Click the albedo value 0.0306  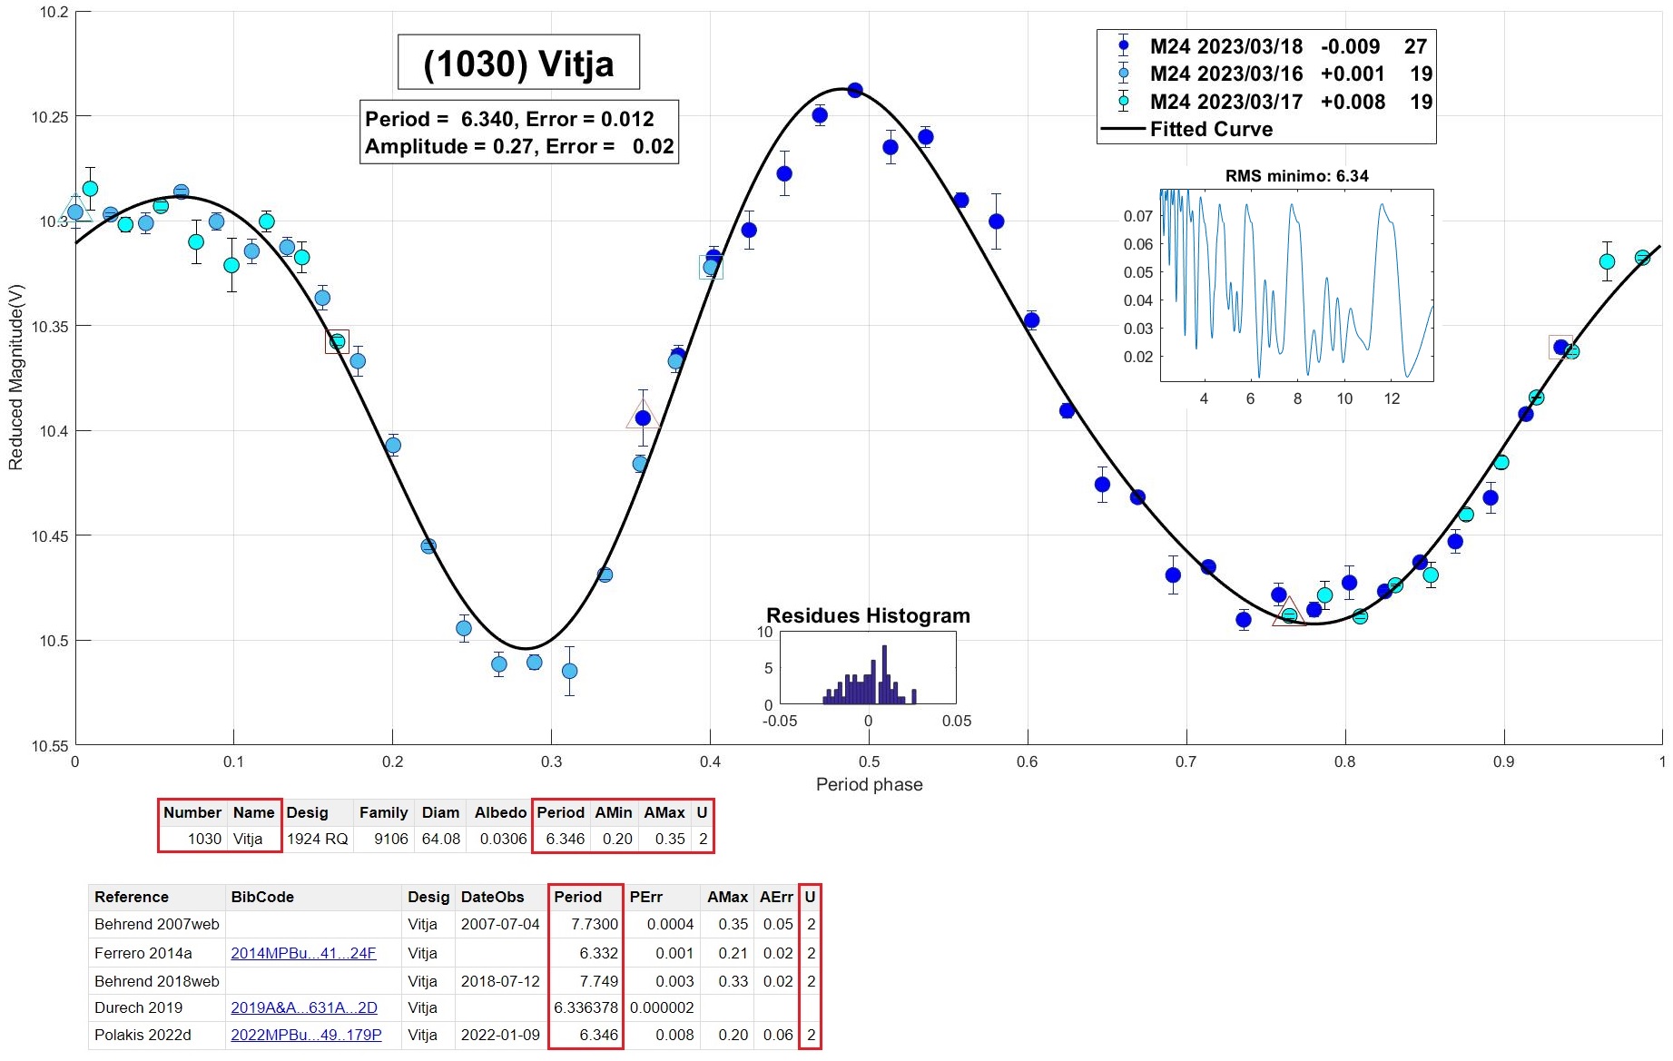pyautogui.click(x=503, y=839)
